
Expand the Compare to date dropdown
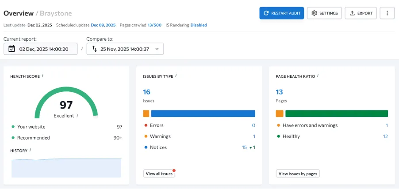click(x=125, y=49)
